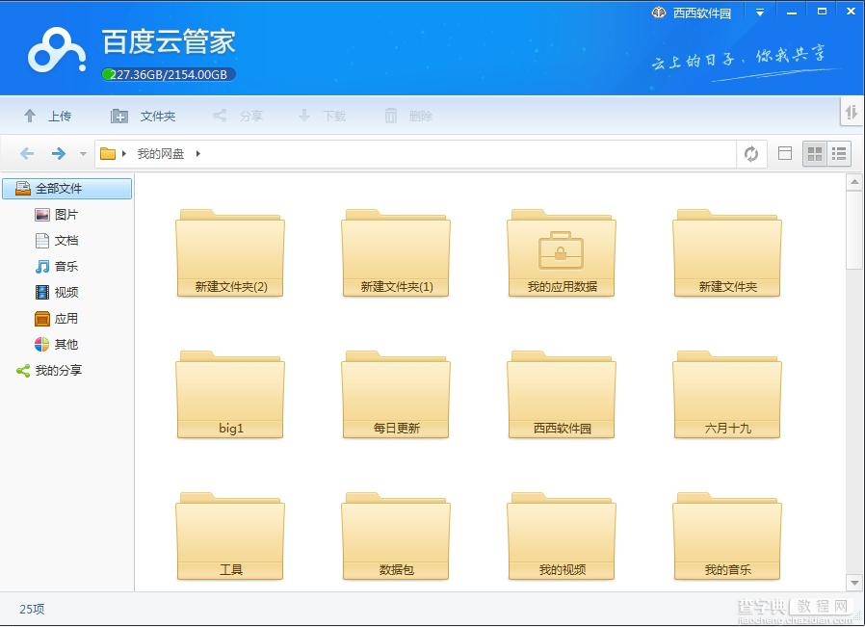The image size is (865, 627).
Task: Click the scrollbar up arrow
Action: click(854, 182)
